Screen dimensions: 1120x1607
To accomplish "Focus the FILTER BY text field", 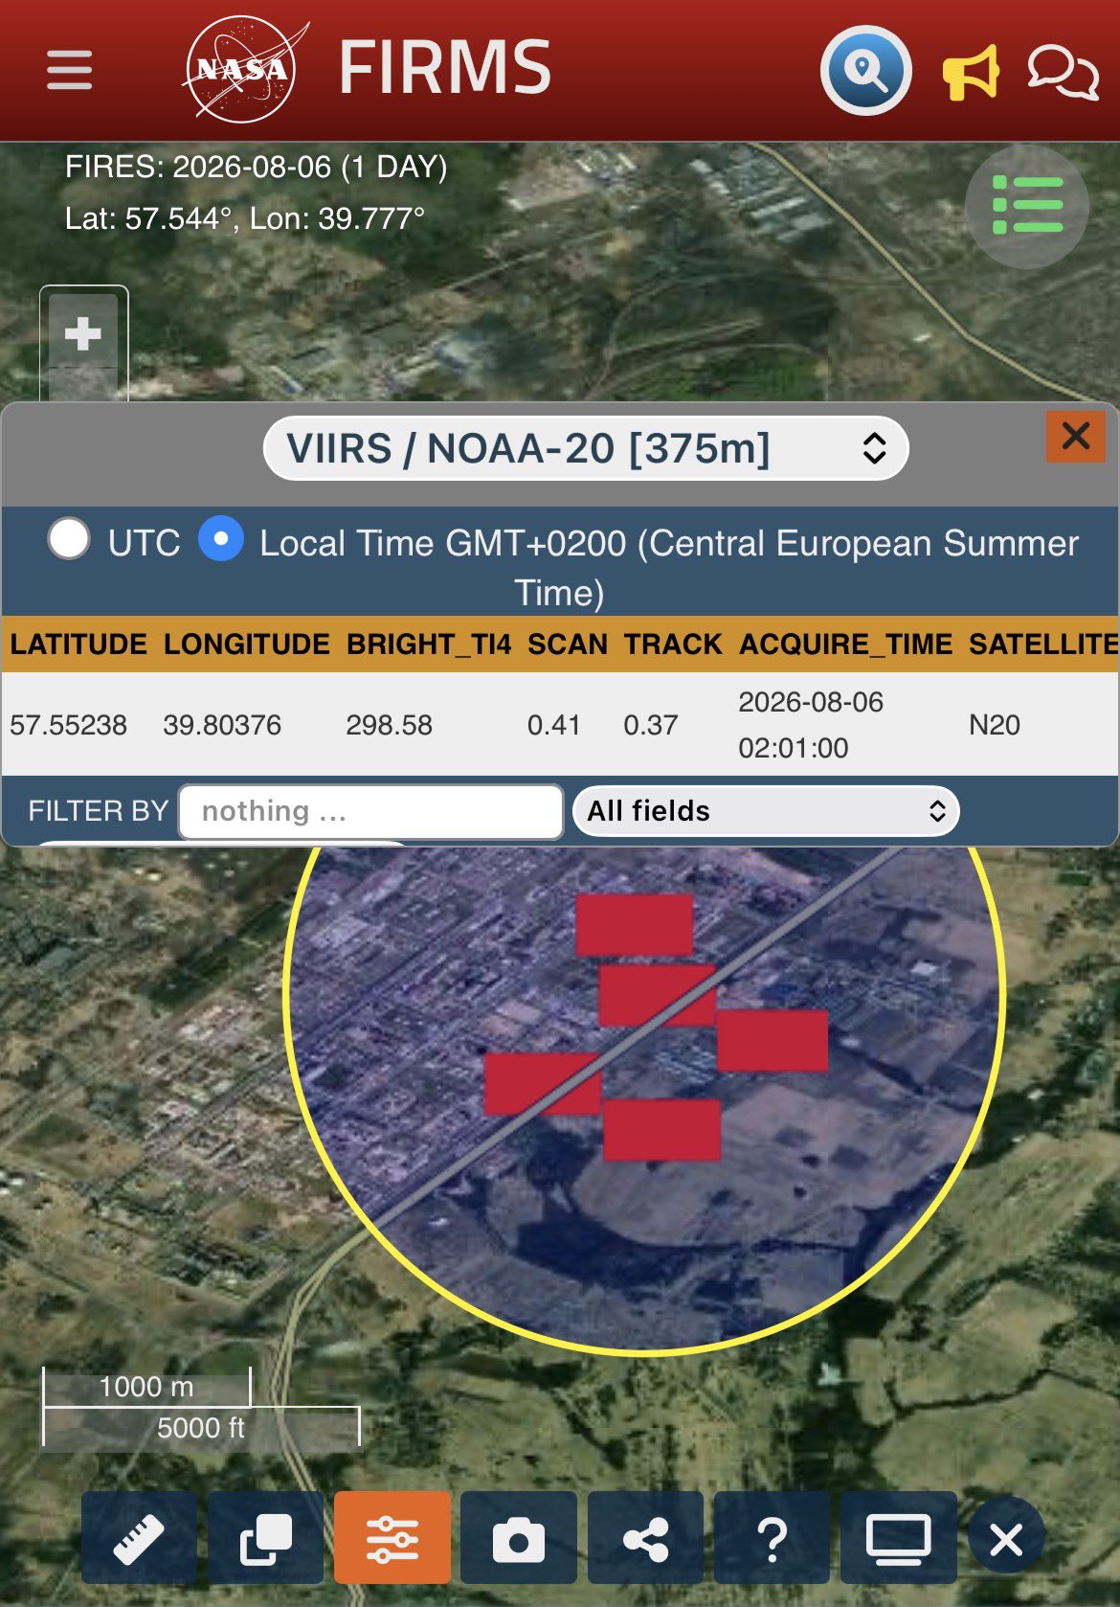I will (371, 812).
